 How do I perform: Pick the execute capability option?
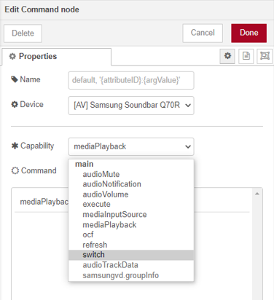pos(131,205)
